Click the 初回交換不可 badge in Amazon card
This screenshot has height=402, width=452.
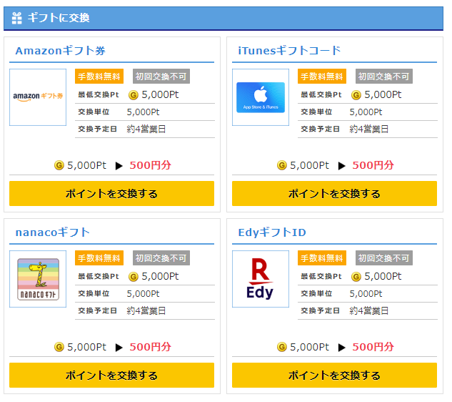[x=161, y=77]
